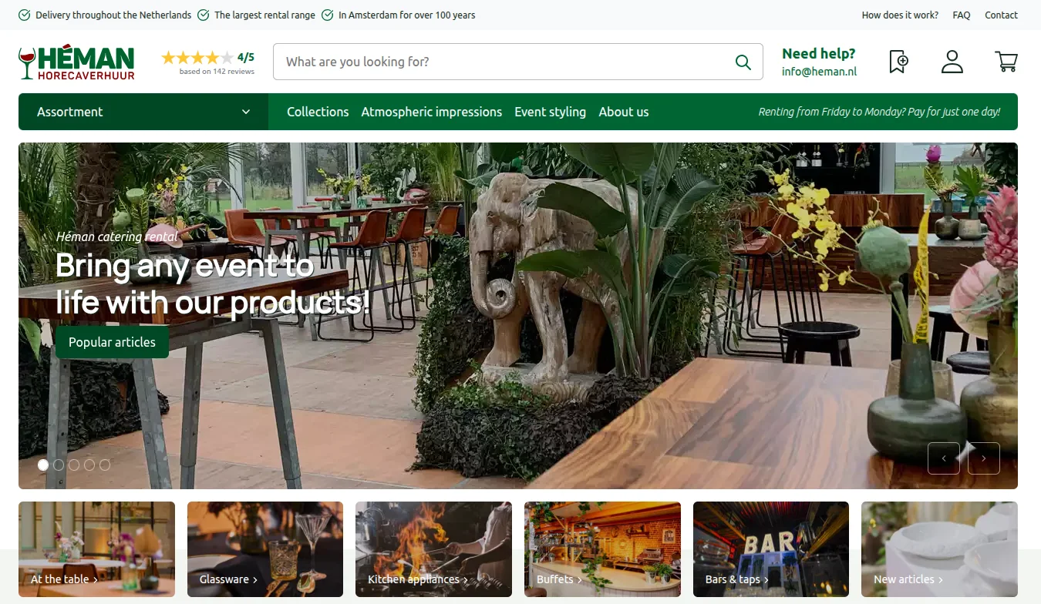Viewport: 1041px width, 604px height.
Task: Open the saved wishlist bookmark icon
Action: point(898,62)
